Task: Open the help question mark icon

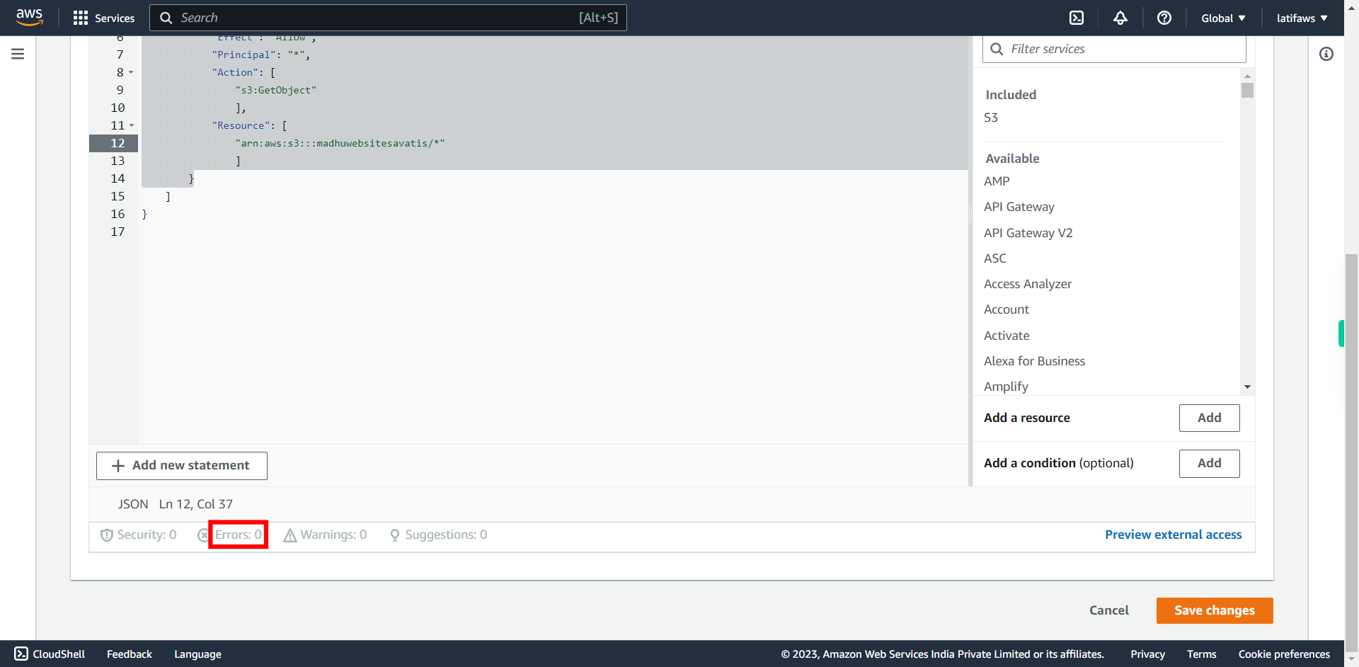Action: (1164, 18)
